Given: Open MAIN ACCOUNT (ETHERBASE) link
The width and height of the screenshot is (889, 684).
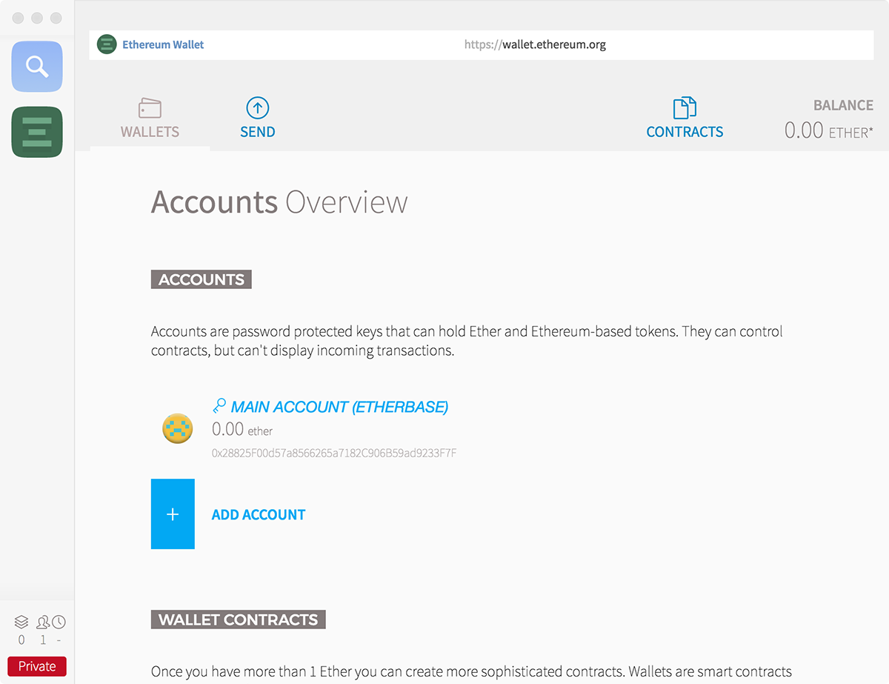Looking at the screenshot, I should 339,407.
